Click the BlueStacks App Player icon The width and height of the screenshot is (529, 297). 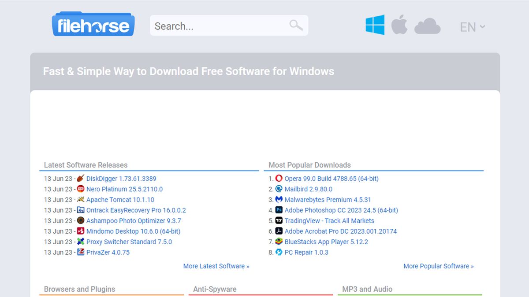tap(278, 242)
